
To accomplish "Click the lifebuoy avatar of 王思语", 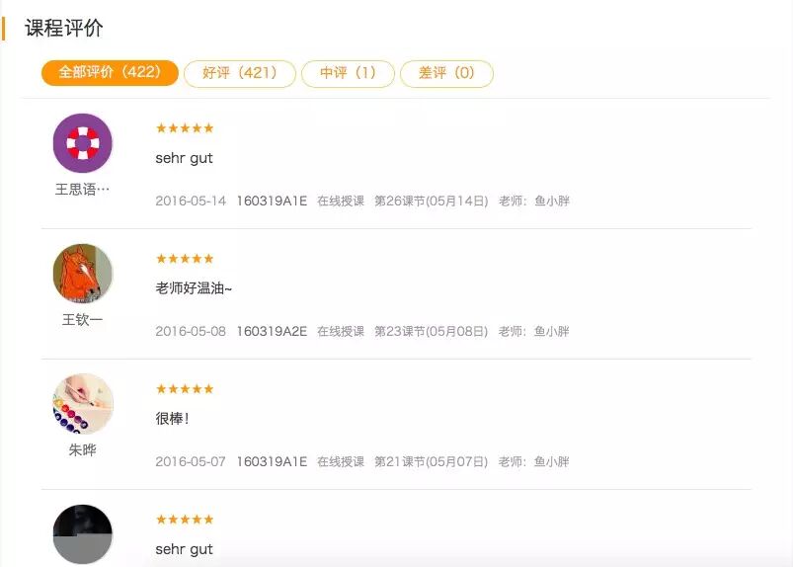I will coord(82,143).
